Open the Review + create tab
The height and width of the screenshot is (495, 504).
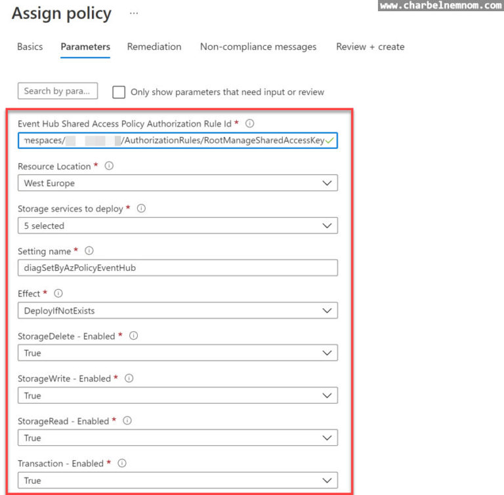point(370,47)
